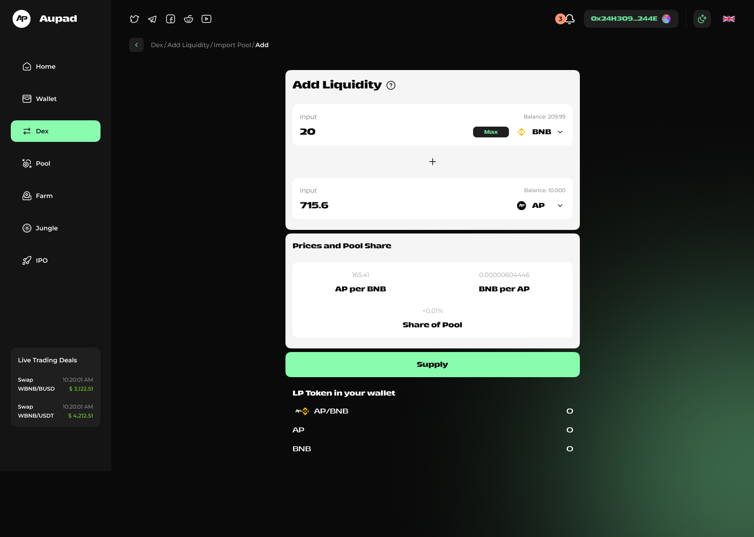Click the Aupad logo icon
Screen dimensions: 754x537
22,19
